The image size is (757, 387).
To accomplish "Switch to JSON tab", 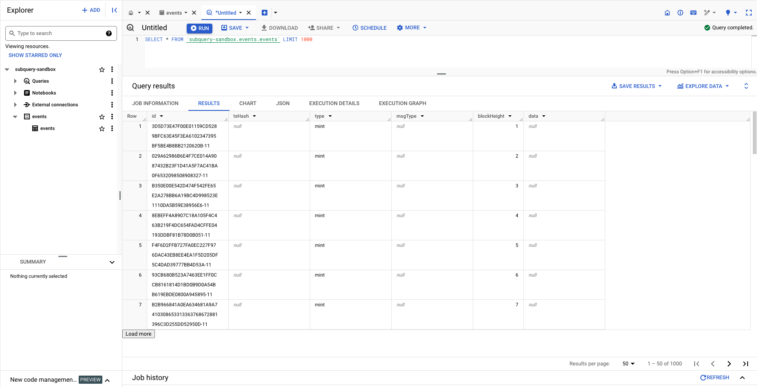I will coord(283,103).
